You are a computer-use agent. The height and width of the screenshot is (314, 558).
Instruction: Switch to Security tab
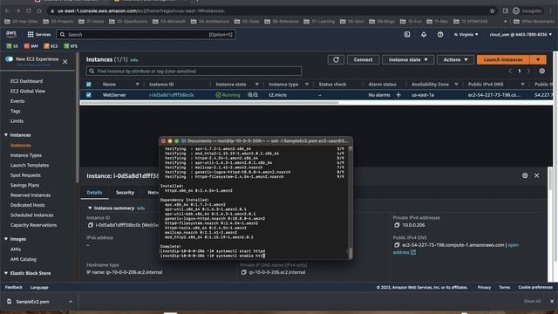125,192
